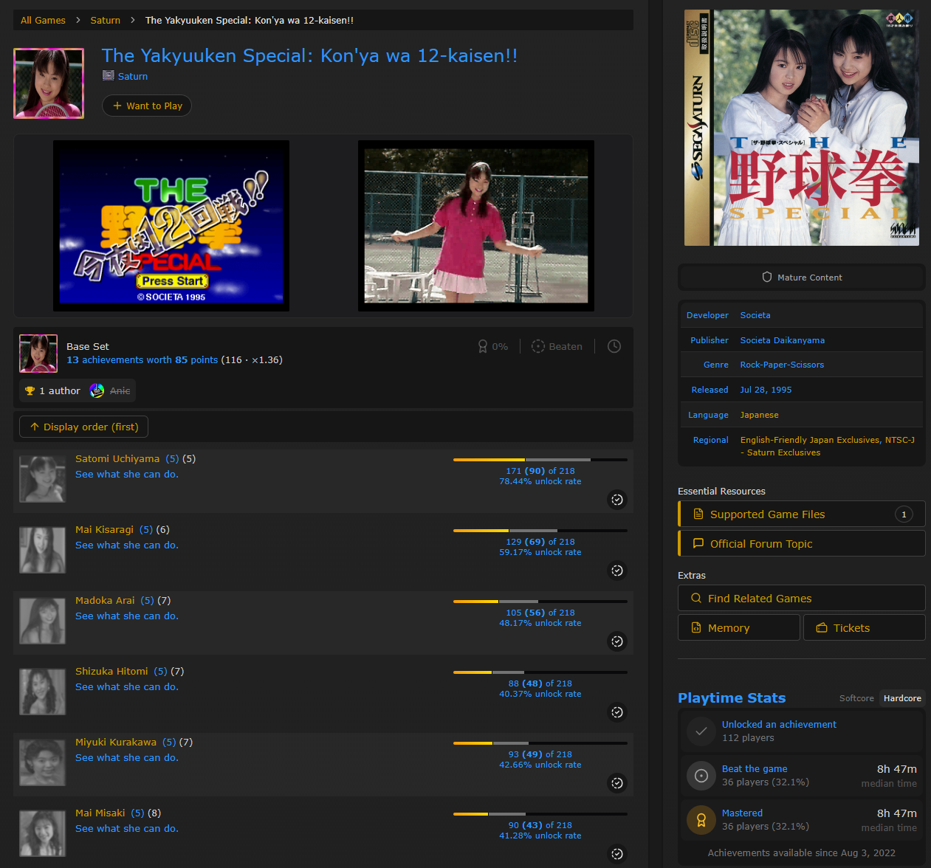Click the Beat the game stats link
The height and width of the screenshot is (868, 931).
(755, 768)
